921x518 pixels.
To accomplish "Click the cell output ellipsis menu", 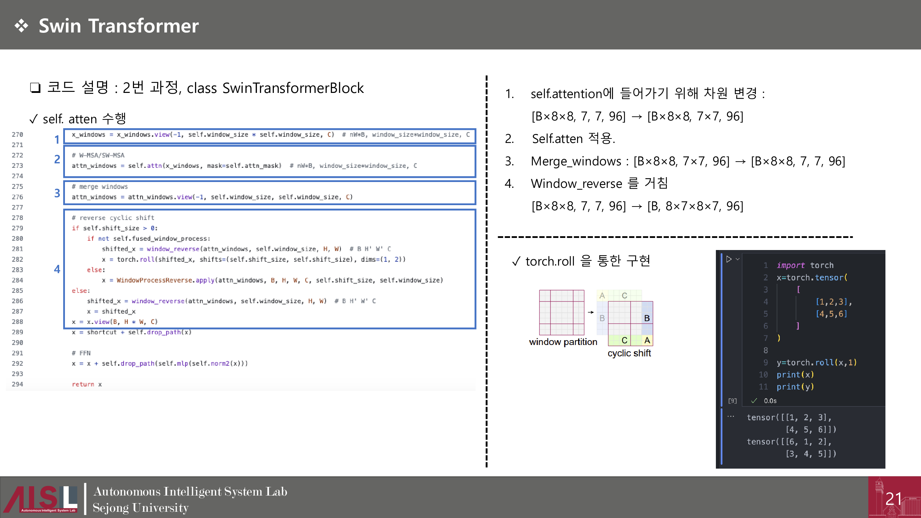I will pyautogui.click(x=730, y=416).
